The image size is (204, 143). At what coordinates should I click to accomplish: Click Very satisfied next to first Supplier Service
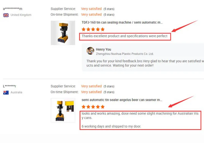pyautogui.click(x=91, y=9)
